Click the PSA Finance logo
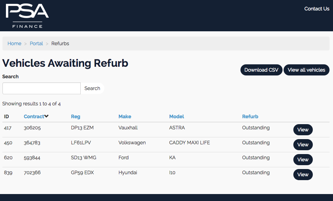Screen dimensions: 333x201 tap(27, 16)
